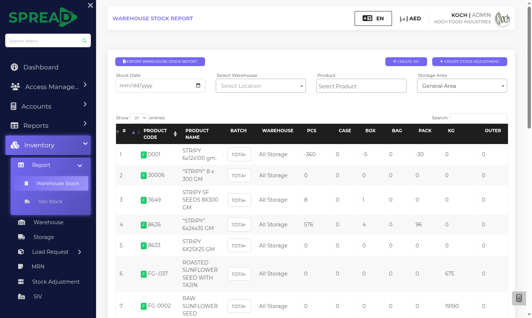Click the Create Stock Adjustment button
This screenshot has height=318, width=532.
[470, 62]
